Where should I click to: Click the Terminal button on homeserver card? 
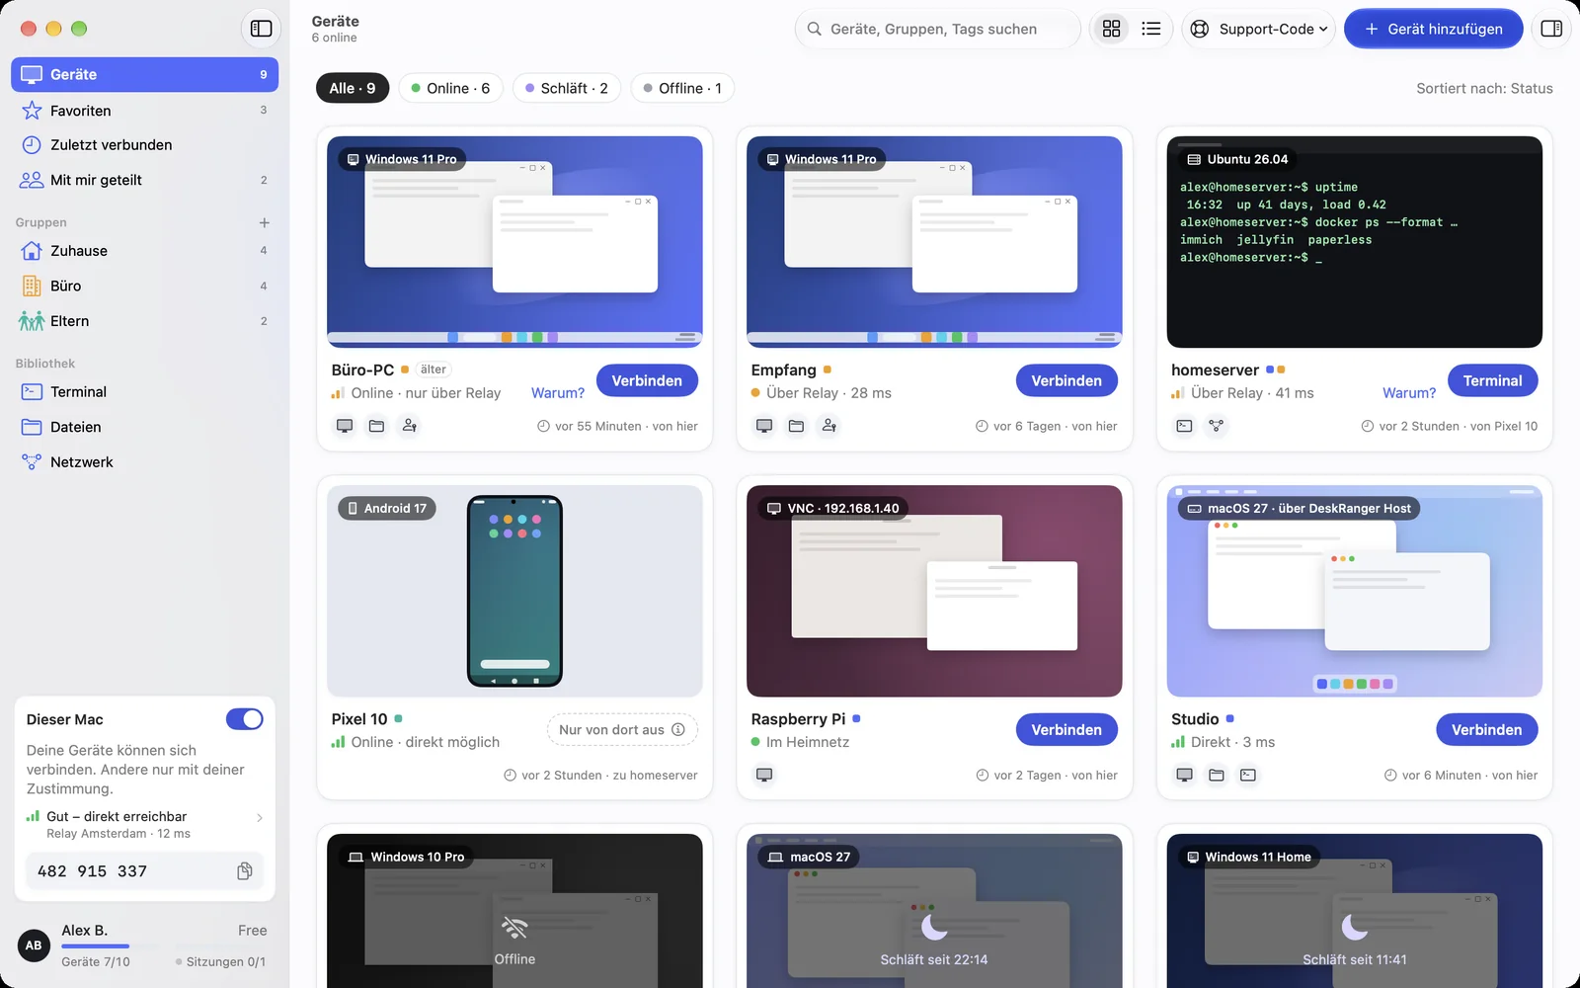tap(1492, 380)
